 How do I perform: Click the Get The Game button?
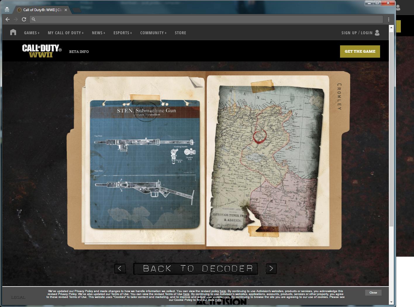point(360,52)
